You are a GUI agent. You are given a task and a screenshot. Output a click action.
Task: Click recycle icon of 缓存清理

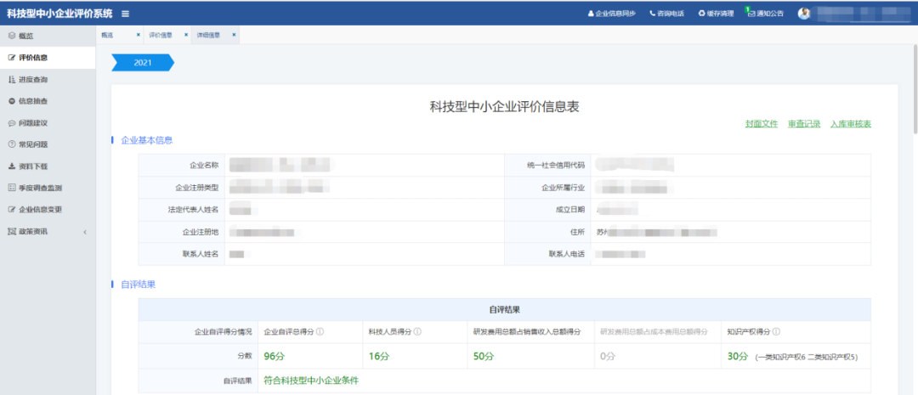point(701,14)
